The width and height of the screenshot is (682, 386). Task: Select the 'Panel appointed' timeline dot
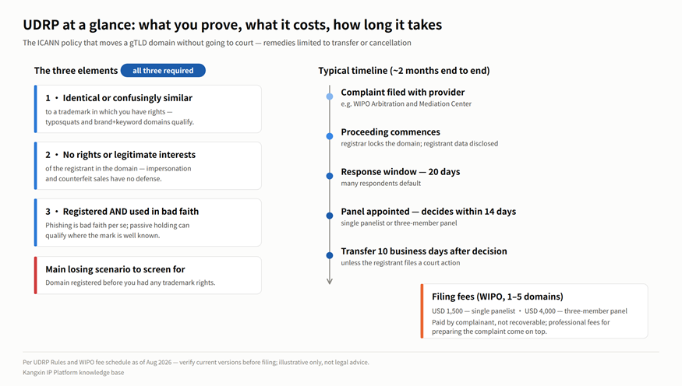330,216
